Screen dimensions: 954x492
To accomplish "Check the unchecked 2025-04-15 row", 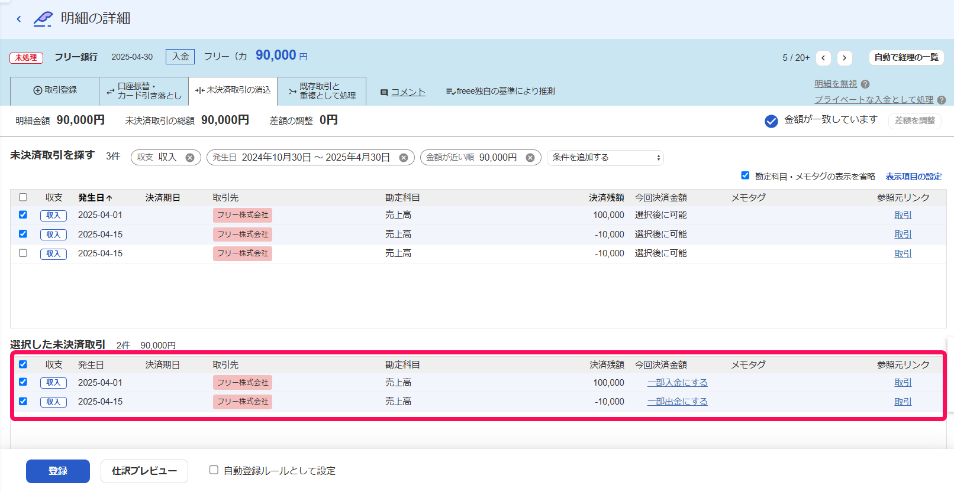I will 23,253.
